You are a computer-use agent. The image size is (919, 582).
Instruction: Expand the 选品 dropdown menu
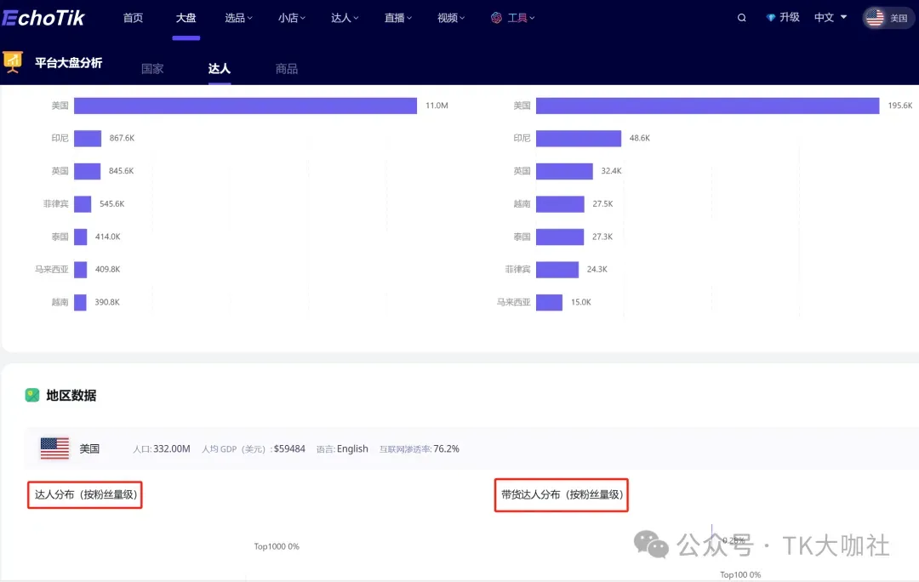tap(238, 18)
